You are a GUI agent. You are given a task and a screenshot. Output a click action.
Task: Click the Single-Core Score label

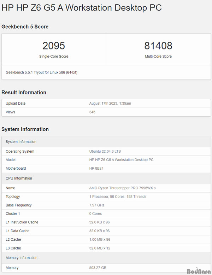[54, 57]
